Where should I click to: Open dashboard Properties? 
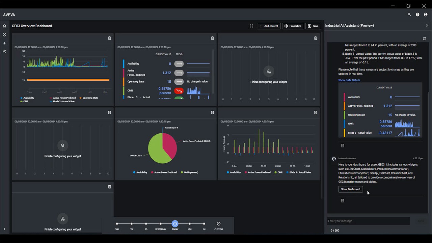(293, 26)
